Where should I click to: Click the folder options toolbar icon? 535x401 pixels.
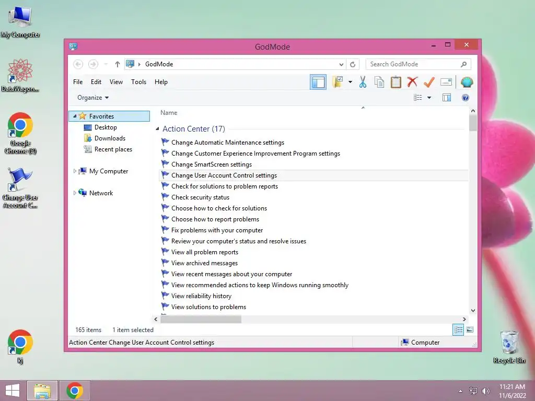(338, 82)
